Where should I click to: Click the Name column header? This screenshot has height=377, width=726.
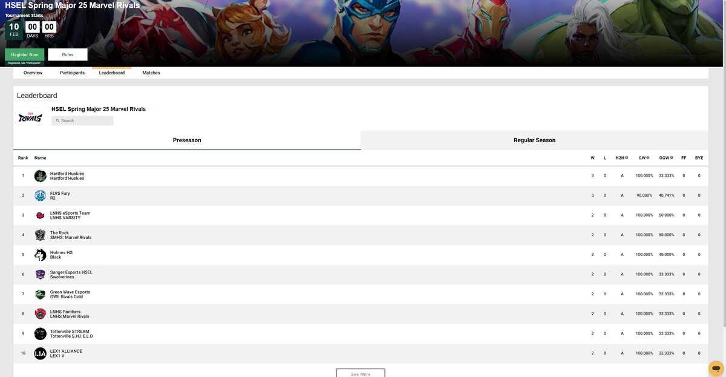40,158
